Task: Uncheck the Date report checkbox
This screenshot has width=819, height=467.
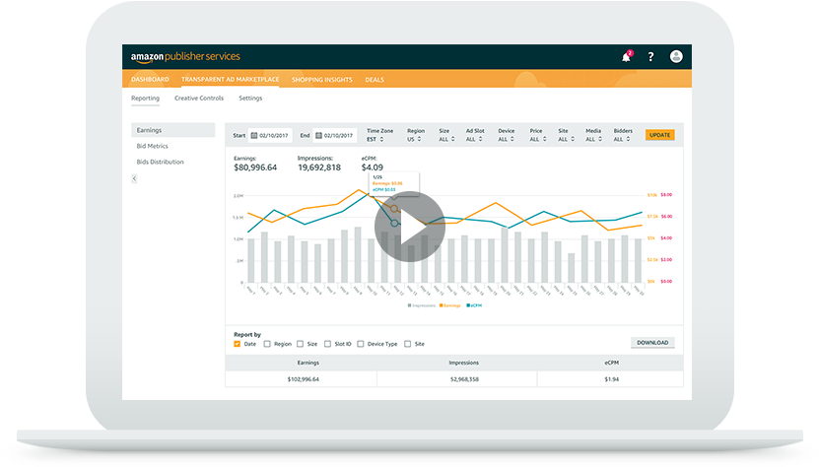Action: pyautogui.click(x=238, y=344)
